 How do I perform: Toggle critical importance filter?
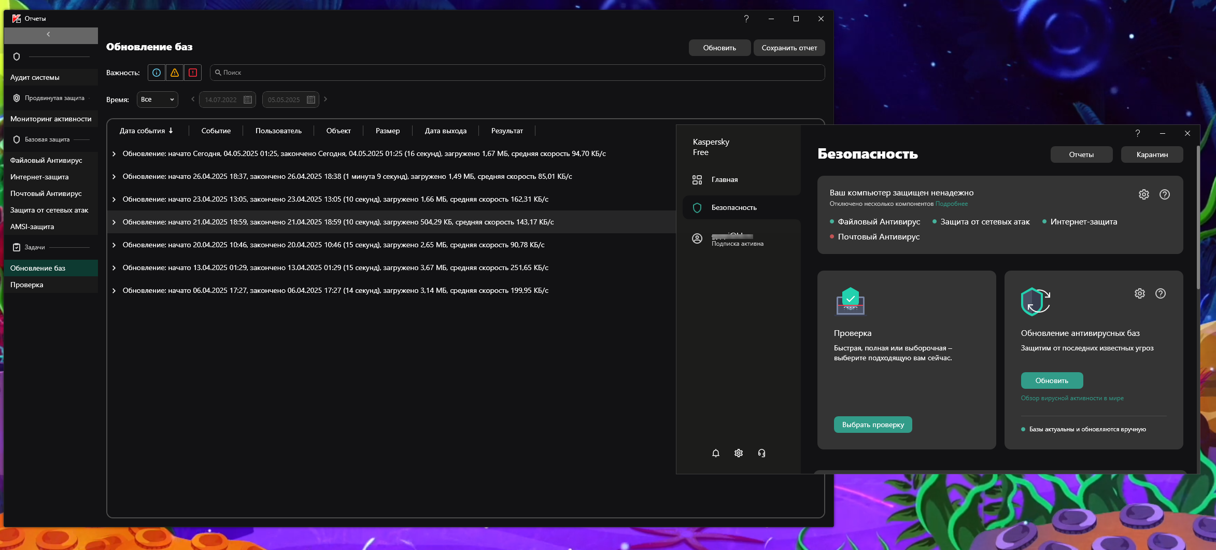click(x=193, y=73)
